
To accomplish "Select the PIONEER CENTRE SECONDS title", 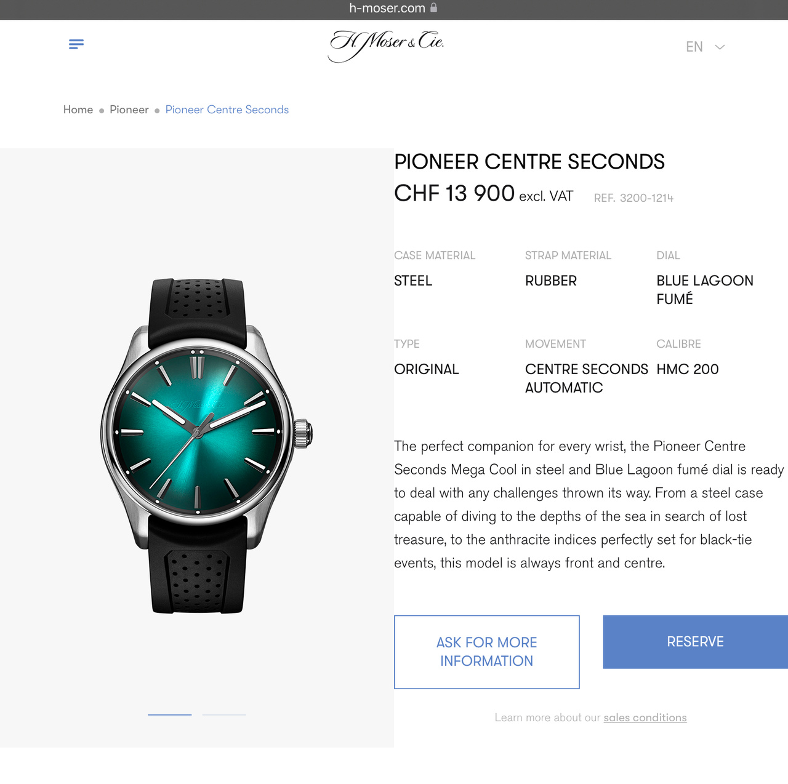I will click(529, 162).
